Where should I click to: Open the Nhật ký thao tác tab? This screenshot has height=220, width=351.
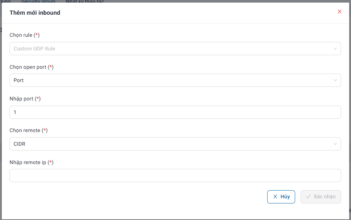[x=85, y=1]
